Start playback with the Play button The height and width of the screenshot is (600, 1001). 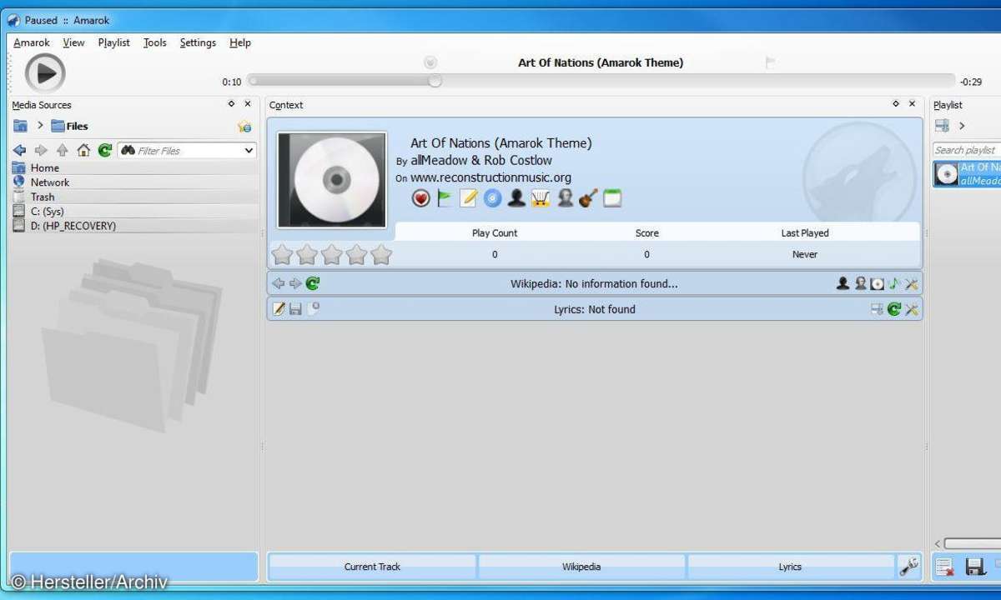click(45, 73)
